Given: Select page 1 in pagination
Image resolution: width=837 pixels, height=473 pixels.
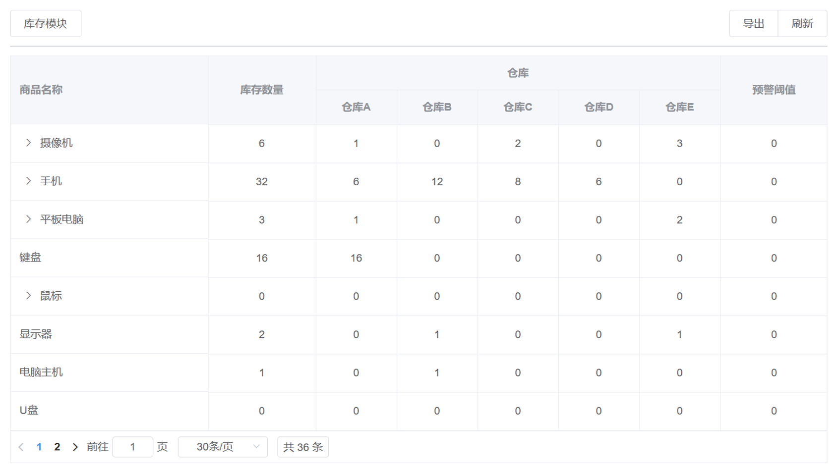Looking at the screenshot, I should 39,447.
